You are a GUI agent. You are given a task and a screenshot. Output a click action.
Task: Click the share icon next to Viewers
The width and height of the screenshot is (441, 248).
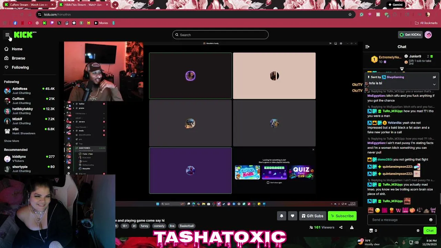click(x=341, y=227)
